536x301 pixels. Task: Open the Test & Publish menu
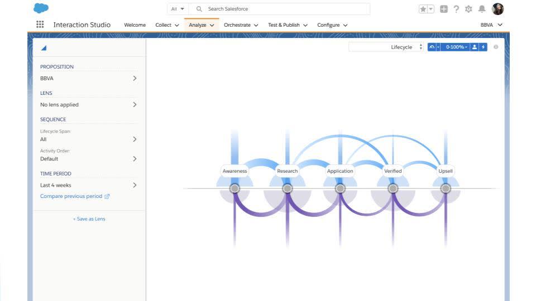coord(288,25)
